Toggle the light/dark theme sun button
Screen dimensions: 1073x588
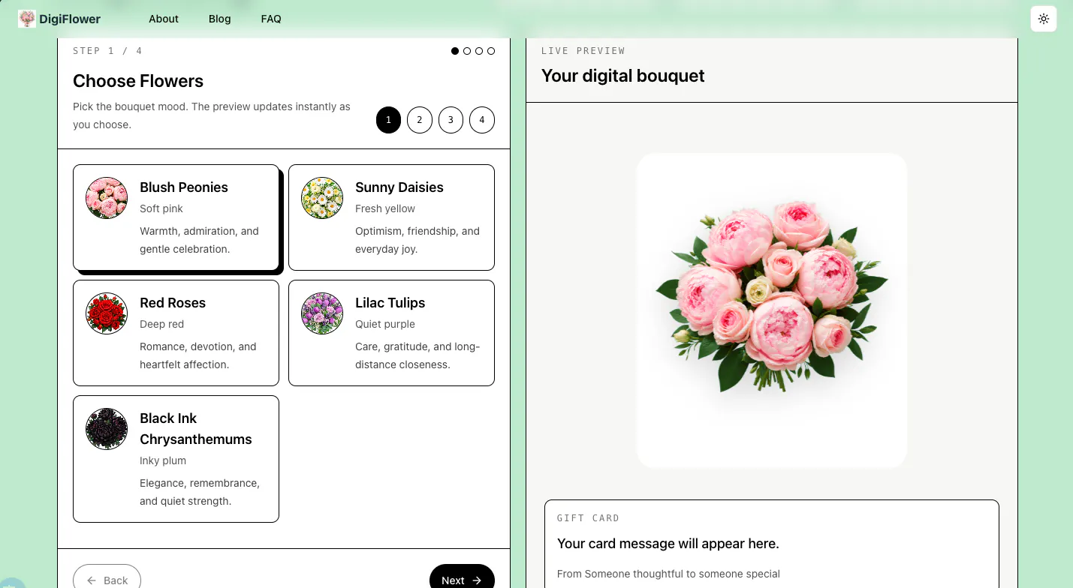[1044, 19]
